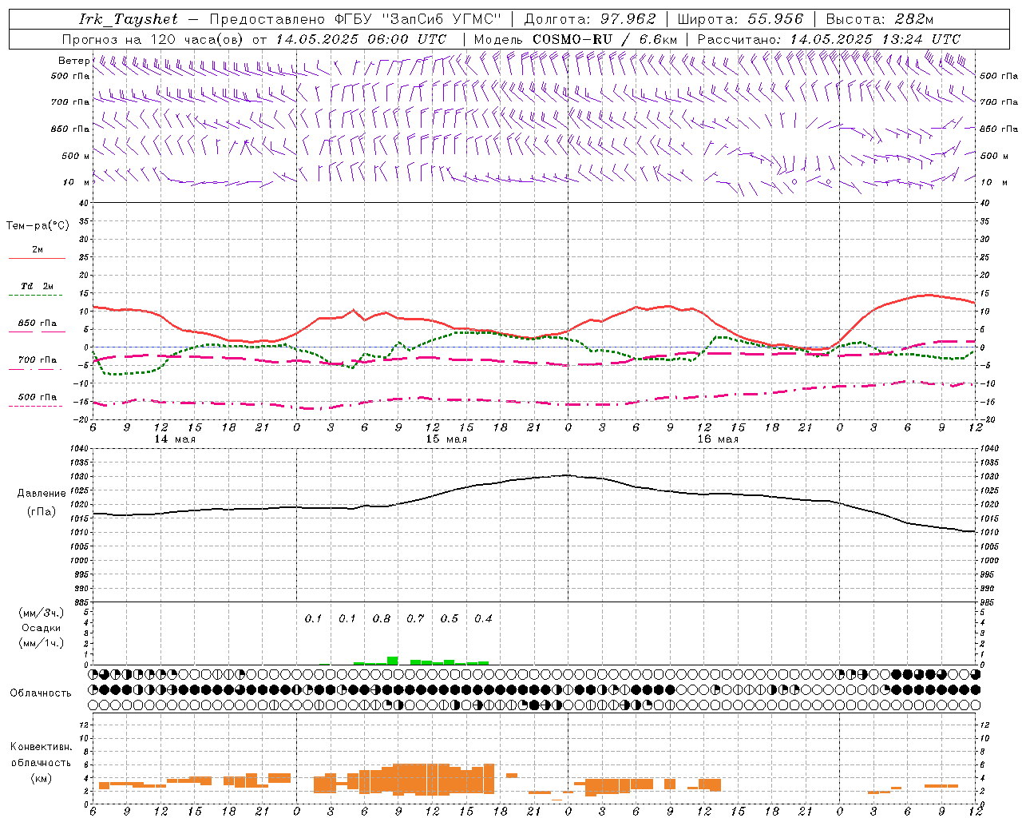
Task: Click the 0.7 precipitation total value
Action: tap(415, 618)
